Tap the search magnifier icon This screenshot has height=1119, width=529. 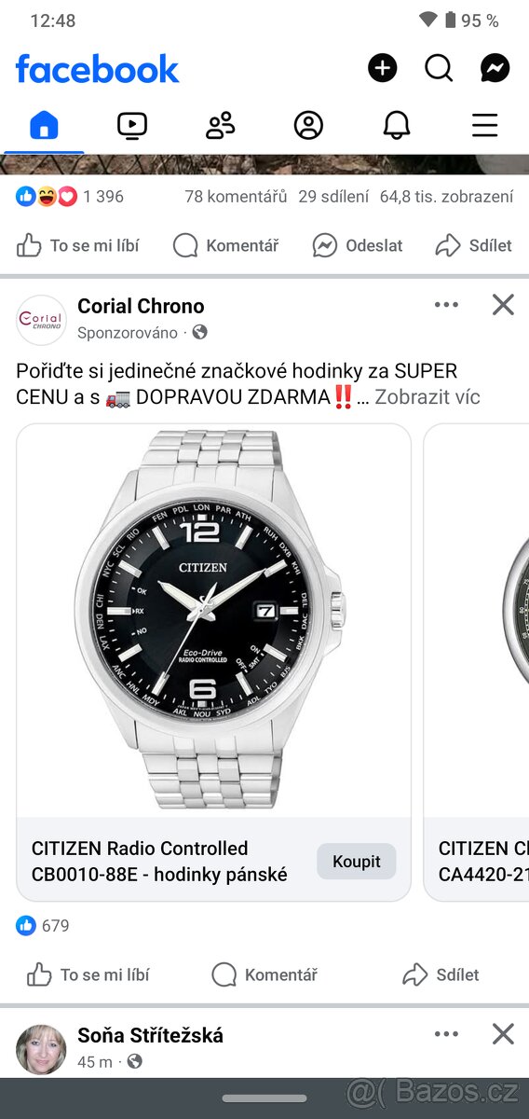point(439,68)
